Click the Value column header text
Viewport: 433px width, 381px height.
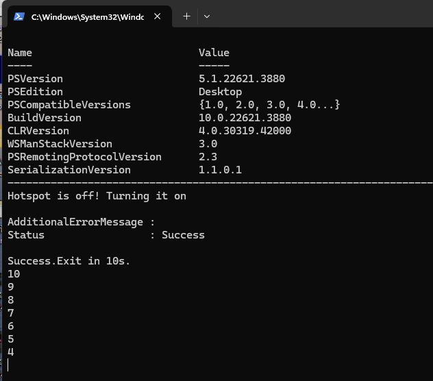coord(214,53)
